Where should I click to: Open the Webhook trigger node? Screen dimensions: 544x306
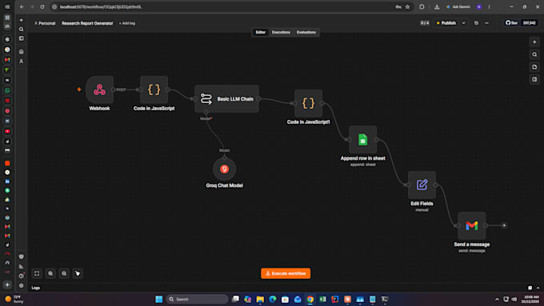click(x=99, y=89)
